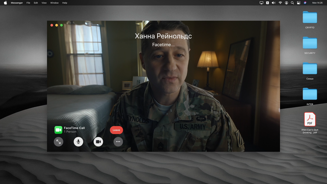Zoom the call window with green button
This screenshot has height=184, width=327.
[x=62, y=25]
